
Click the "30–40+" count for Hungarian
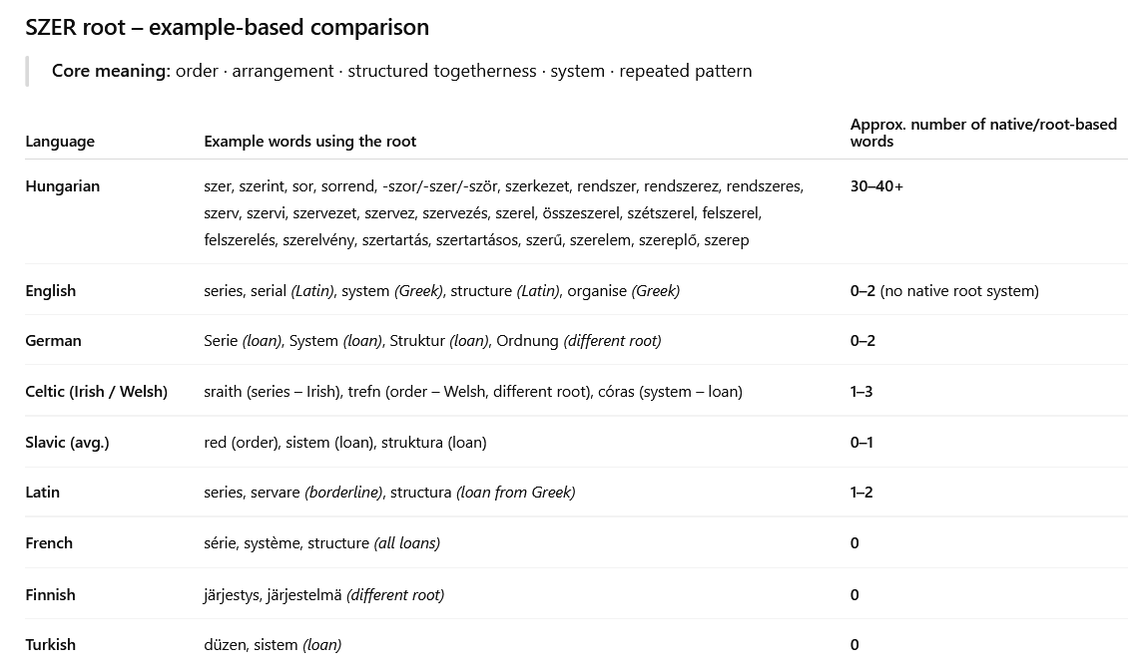(x=876, y=186)
